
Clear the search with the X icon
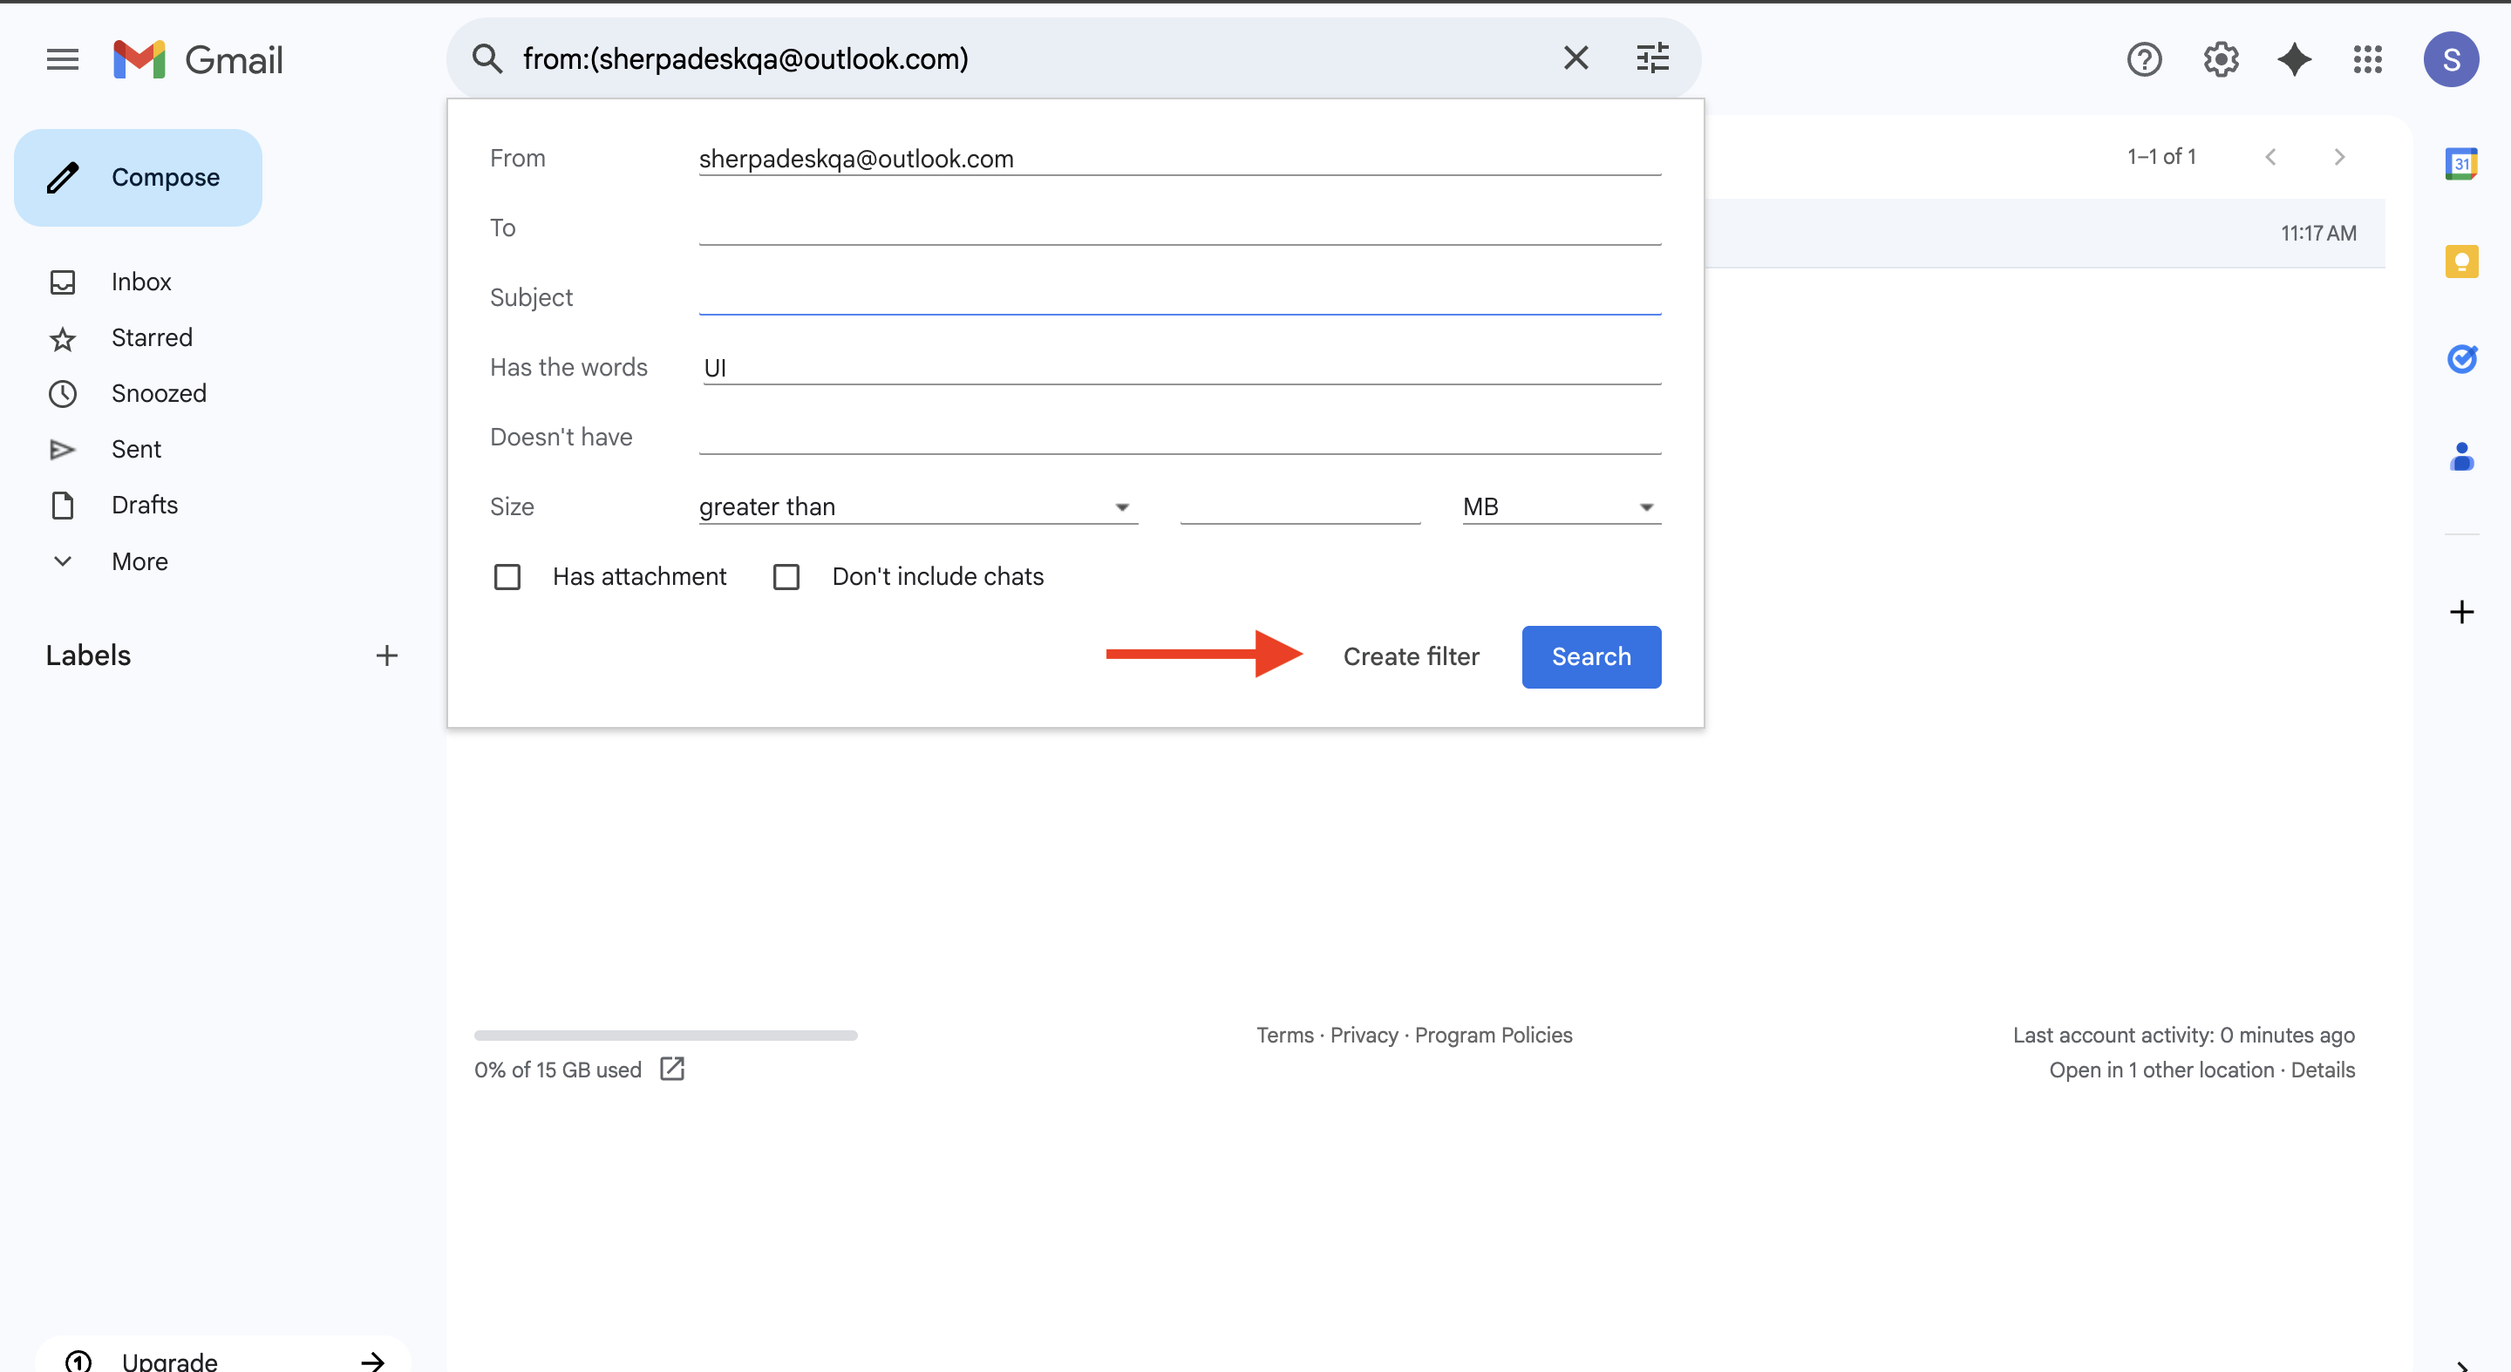(1575, 58)
